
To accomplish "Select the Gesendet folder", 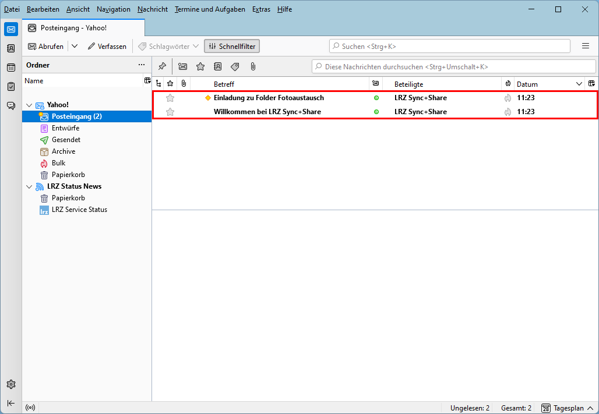I will 66,140.
